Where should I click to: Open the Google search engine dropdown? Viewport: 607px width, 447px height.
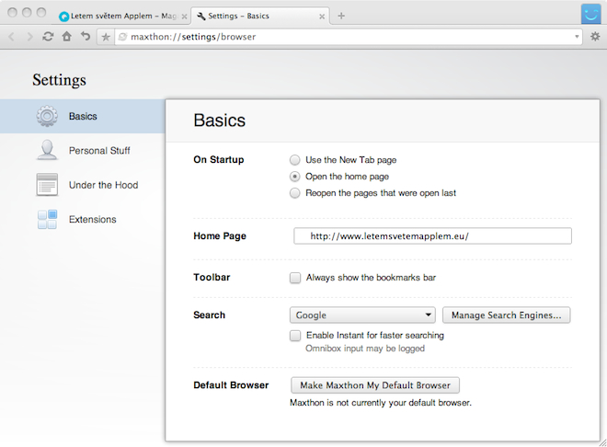pos(362,315)
